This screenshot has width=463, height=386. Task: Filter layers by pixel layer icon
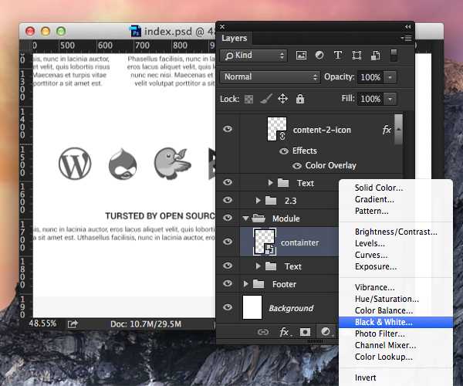301,56
